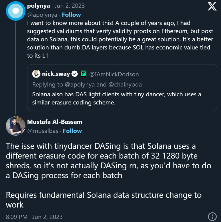
Task: Click nick.sway's small profile avatar
Action: 36,74
